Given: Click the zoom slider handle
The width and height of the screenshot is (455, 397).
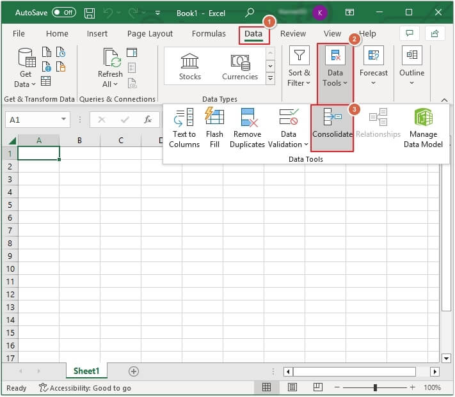Looking at the screenshot, I should click(375, 387).
